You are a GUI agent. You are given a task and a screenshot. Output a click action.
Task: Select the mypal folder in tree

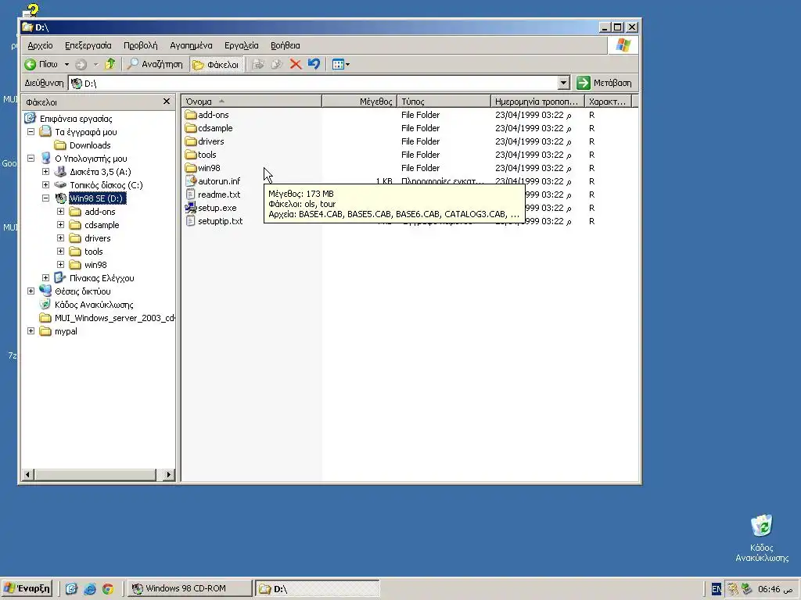(x=66, y=331)
